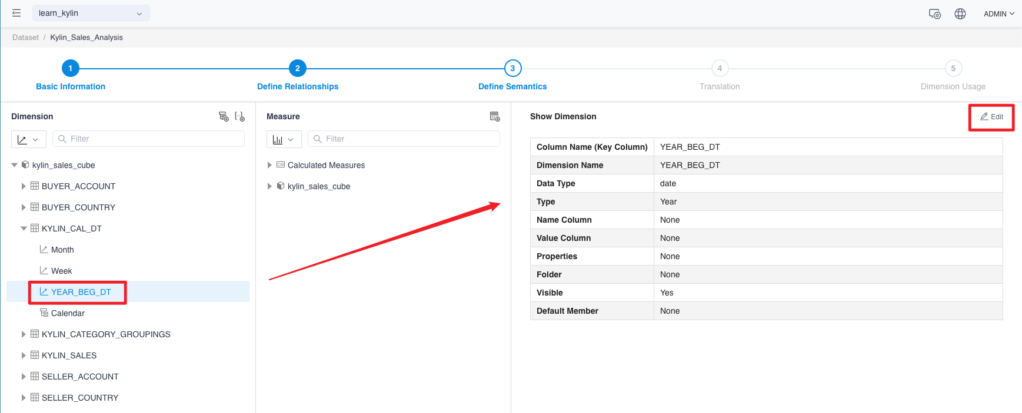The width and height of the screenshot is (1022, 413).
Task: Open the language globe icon
Action: [960, 14]
